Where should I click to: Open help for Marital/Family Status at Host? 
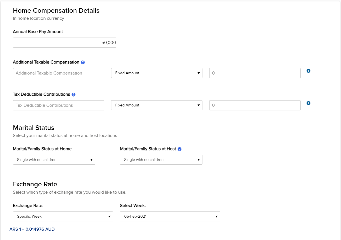[x=179, y=149]
